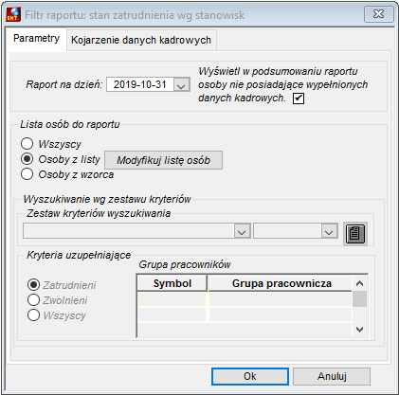Choose the Osoby z wzorca option
Viewport: 399px width, 395px height.
tap(27, 174)
